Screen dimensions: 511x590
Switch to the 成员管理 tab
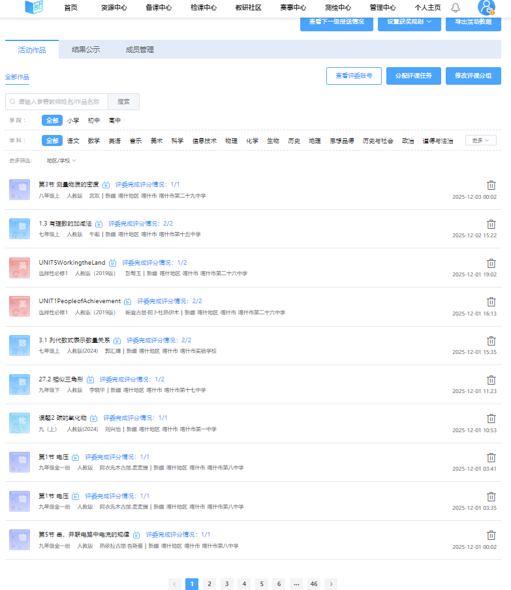tap(140, 50)
